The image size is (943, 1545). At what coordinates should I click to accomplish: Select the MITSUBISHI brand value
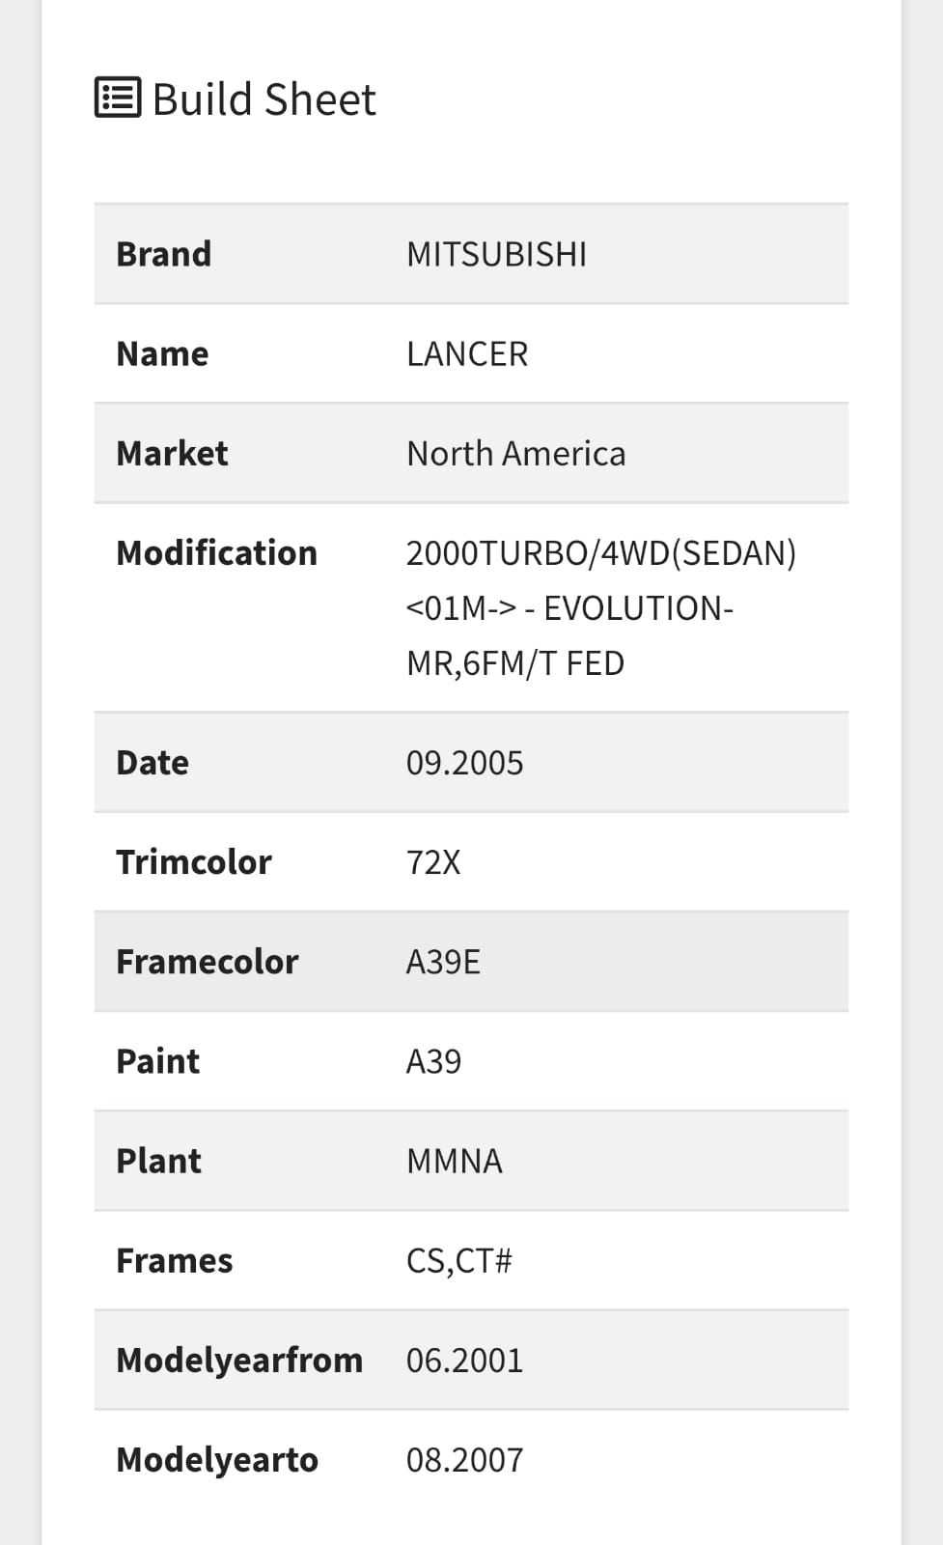coord(496,254)
